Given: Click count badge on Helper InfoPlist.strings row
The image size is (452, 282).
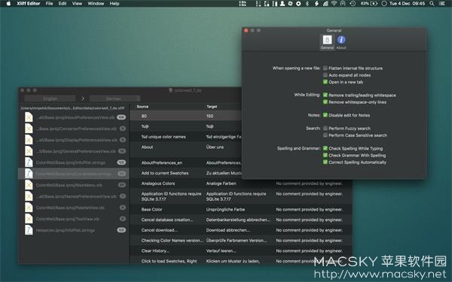Looking at the screenshot, I should tap(121, 230).
